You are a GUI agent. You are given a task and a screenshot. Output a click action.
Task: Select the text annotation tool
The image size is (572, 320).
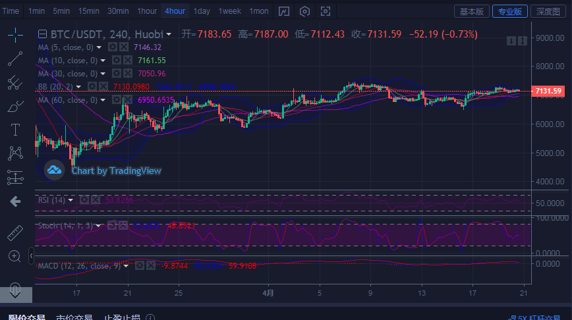point(15,130)
